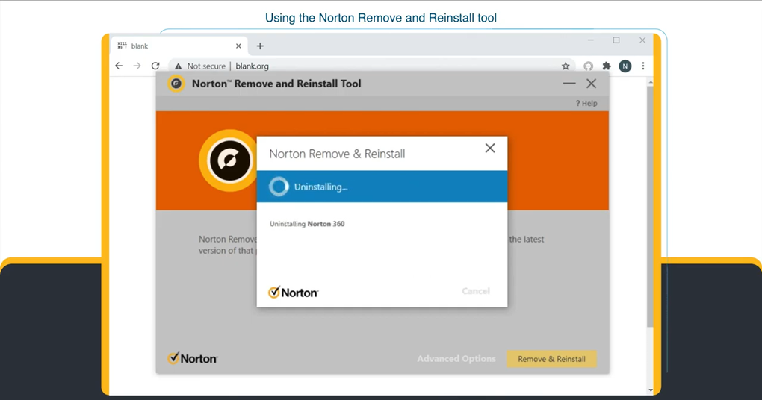Minimize the Chrome browser window
This screenshot has width=762, height=400.
point(590,40)
